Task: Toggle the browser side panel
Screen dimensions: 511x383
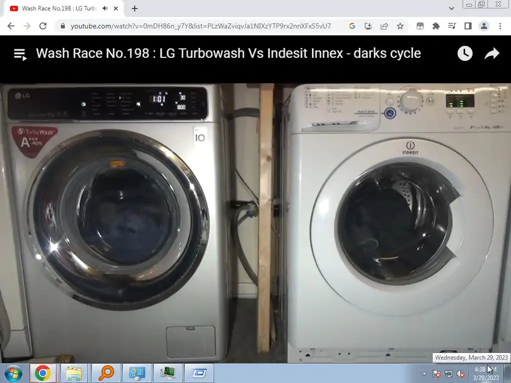Action: pos(468,26)
